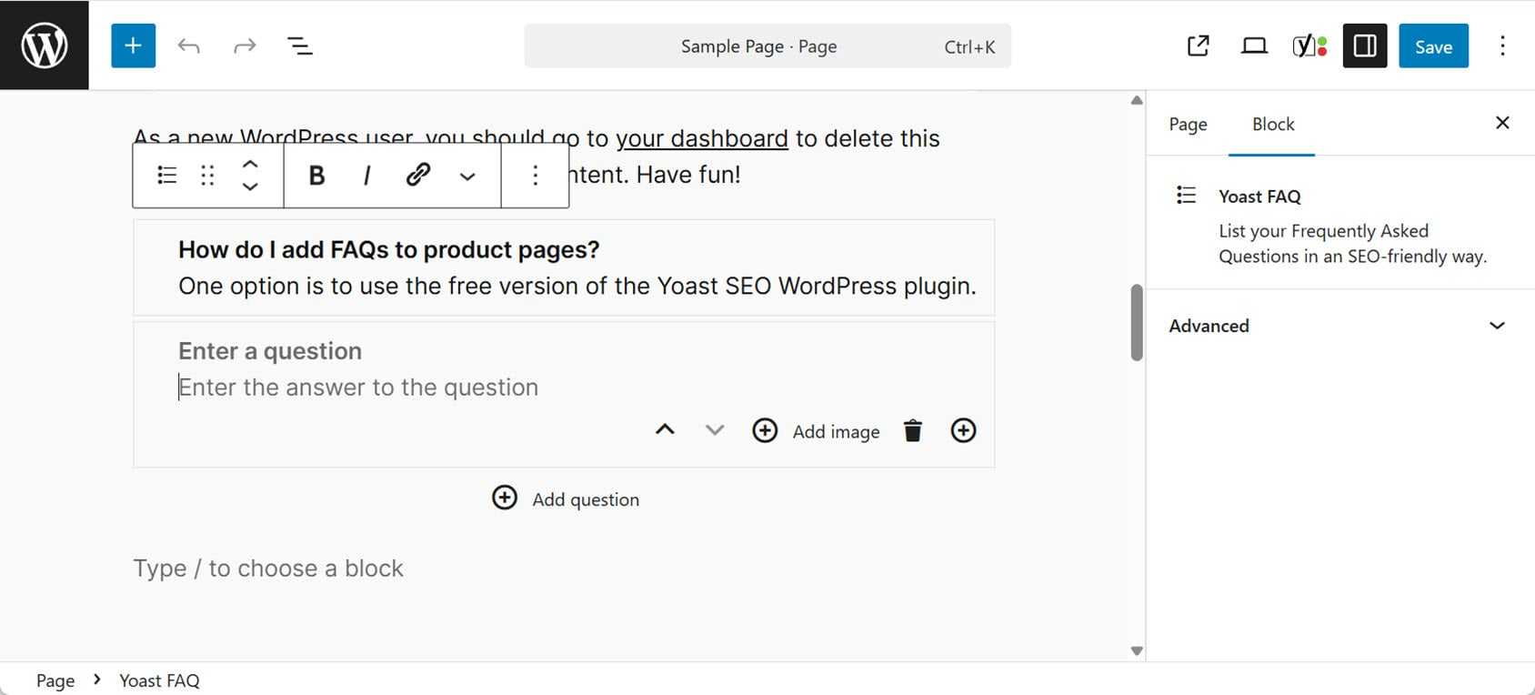Save the page
The height and width of the screenshot is (695, 1535).
click(1433, 45)
